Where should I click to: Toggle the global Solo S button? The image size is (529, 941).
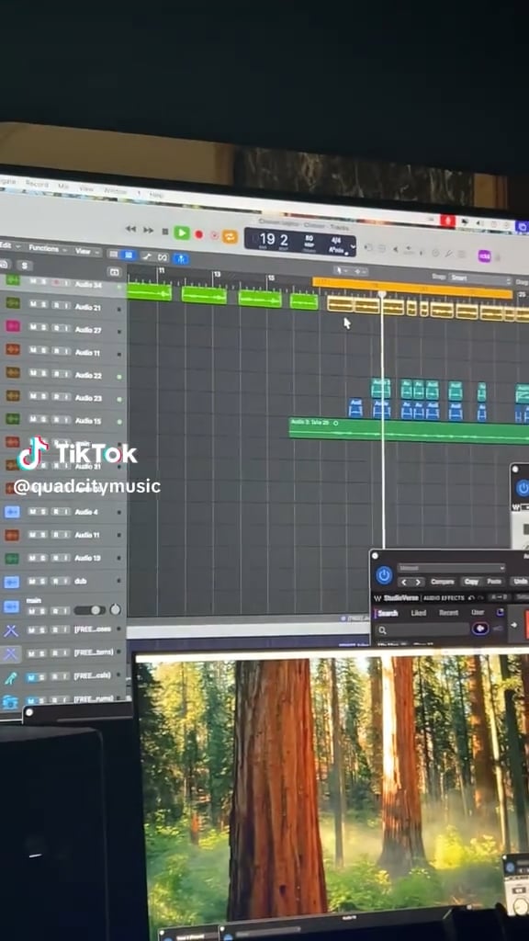(23, 265)
